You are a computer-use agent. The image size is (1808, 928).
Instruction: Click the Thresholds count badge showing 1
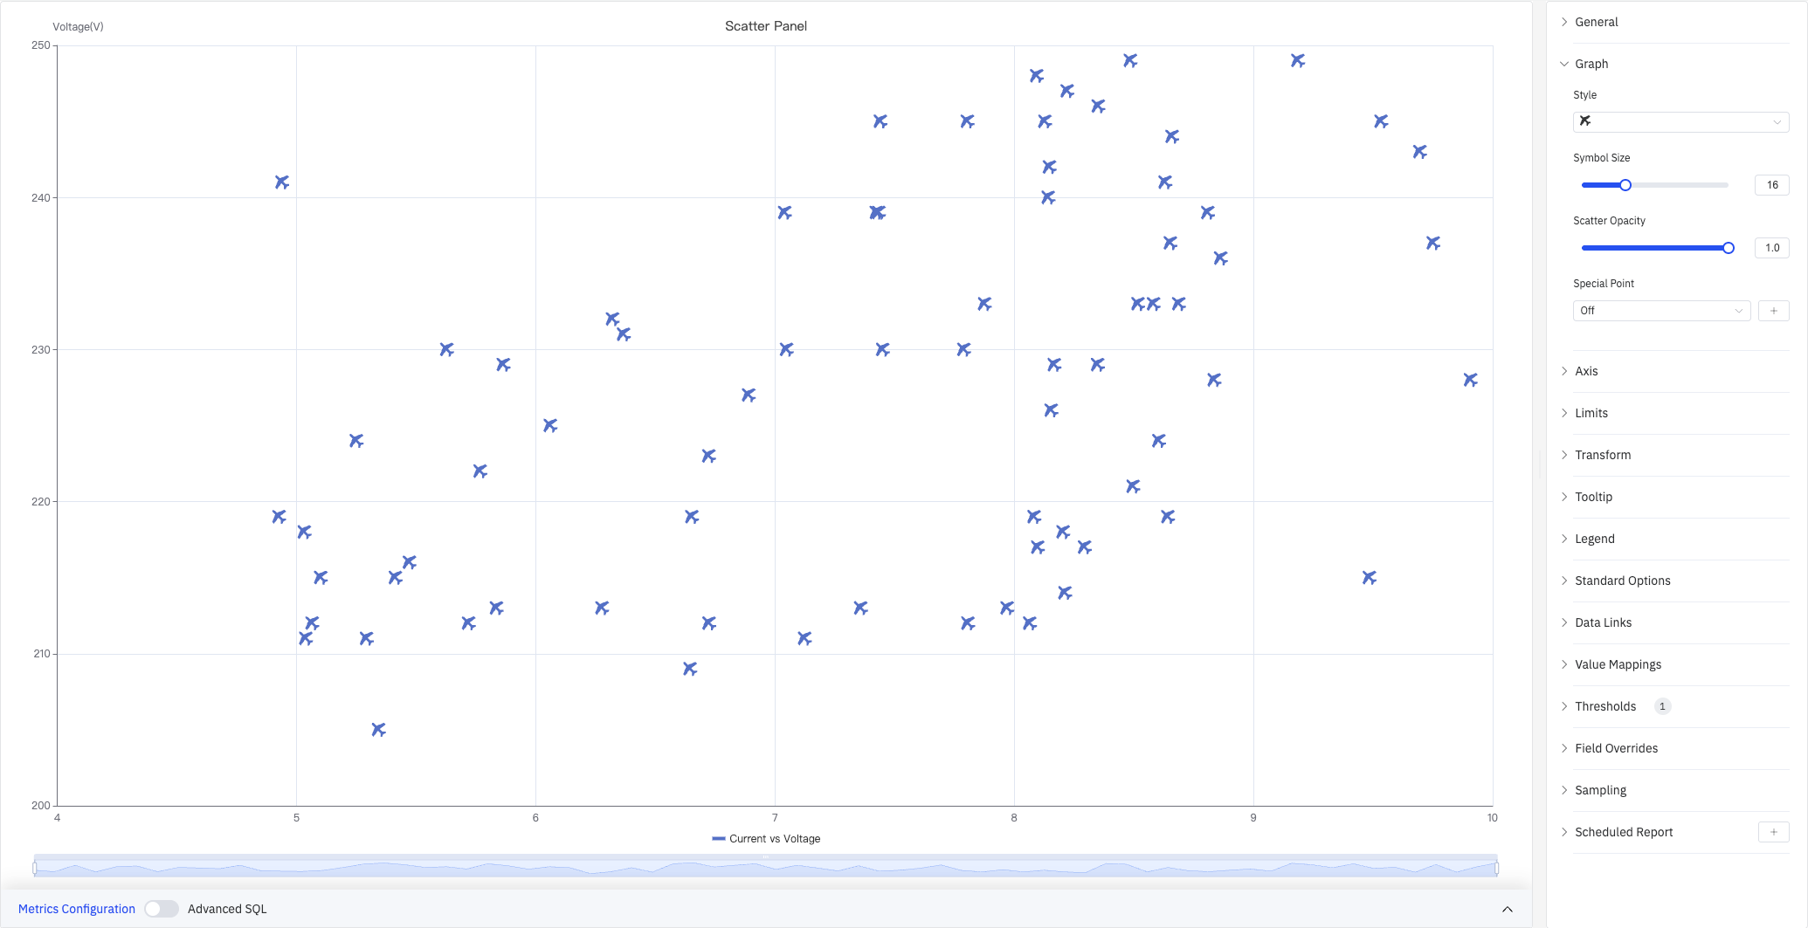pyautogui.click(x=1662, y=706)
